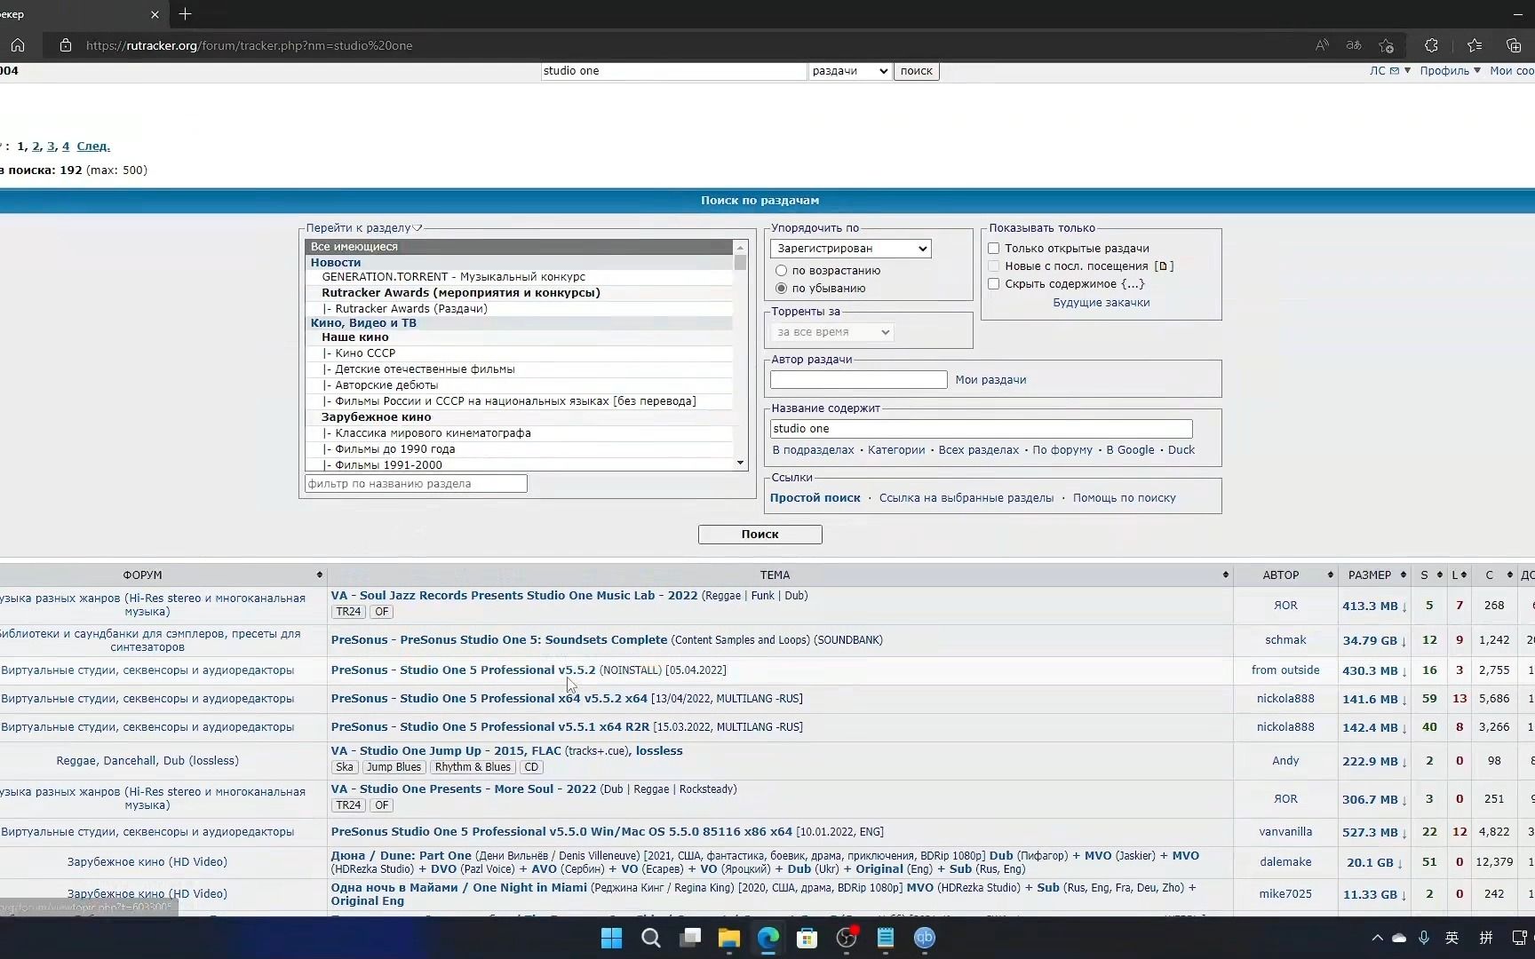Open the browser Extensions icon
1535x959 pixels.
pyautogui.click(x=1431, y=45)
